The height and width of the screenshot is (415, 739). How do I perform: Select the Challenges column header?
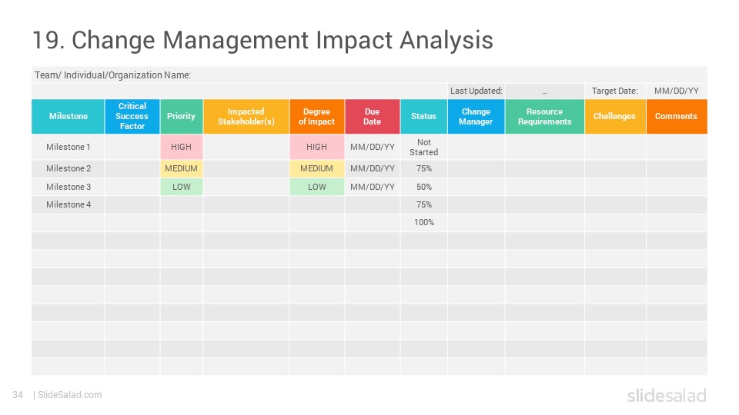pos(614,116)
